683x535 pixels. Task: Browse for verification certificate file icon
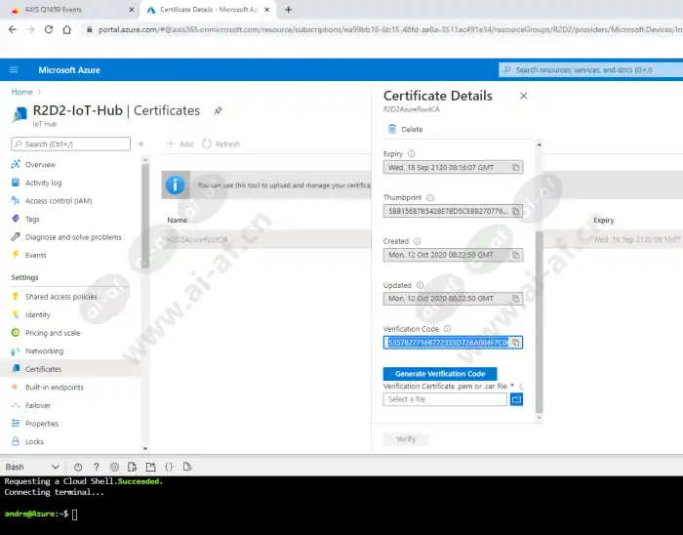pos(516,399)
